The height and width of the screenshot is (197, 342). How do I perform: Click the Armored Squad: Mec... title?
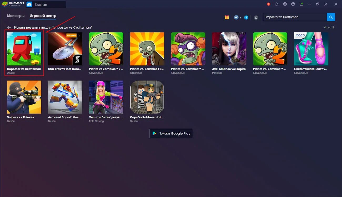[65, 117]
